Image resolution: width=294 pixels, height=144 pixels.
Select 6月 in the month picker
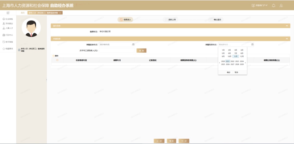pyautogui.click(x=229, y=53)
